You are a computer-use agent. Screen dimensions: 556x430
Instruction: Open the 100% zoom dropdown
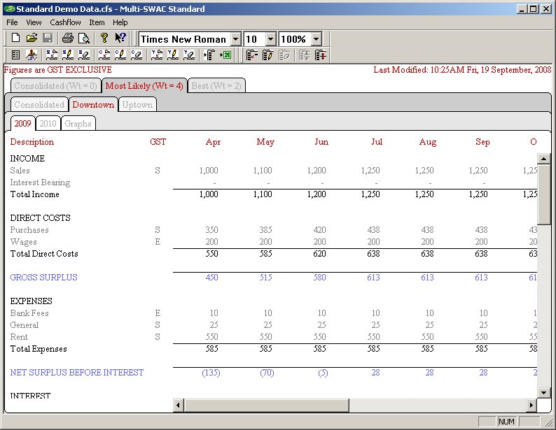click(x=316, y=39)
